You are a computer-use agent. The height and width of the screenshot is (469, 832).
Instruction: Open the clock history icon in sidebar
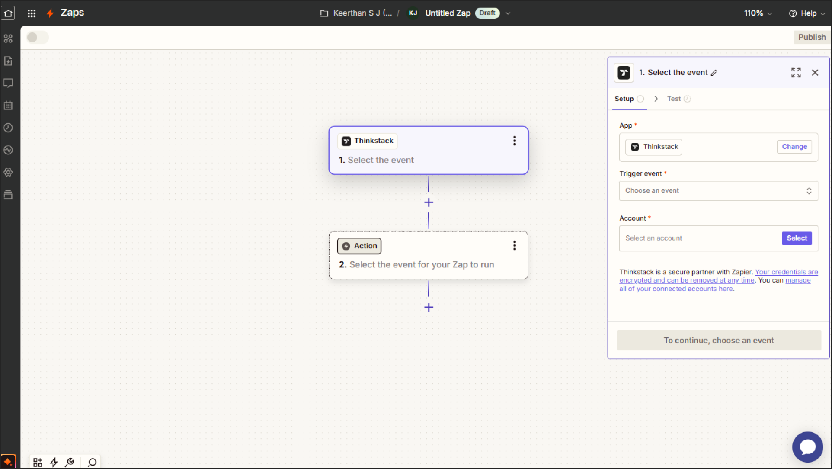click(8, 128)
